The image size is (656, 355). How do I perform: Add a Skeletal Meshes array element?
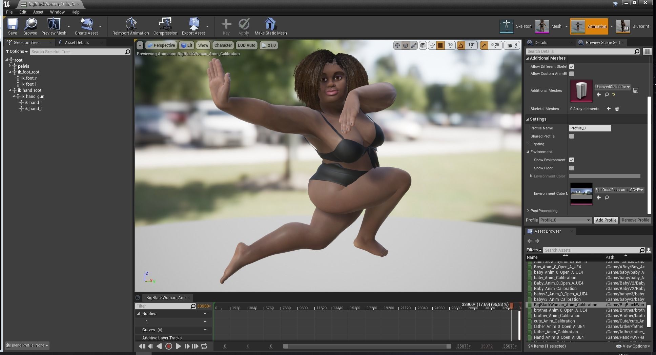pyautogui.click(x=609, y=109)
